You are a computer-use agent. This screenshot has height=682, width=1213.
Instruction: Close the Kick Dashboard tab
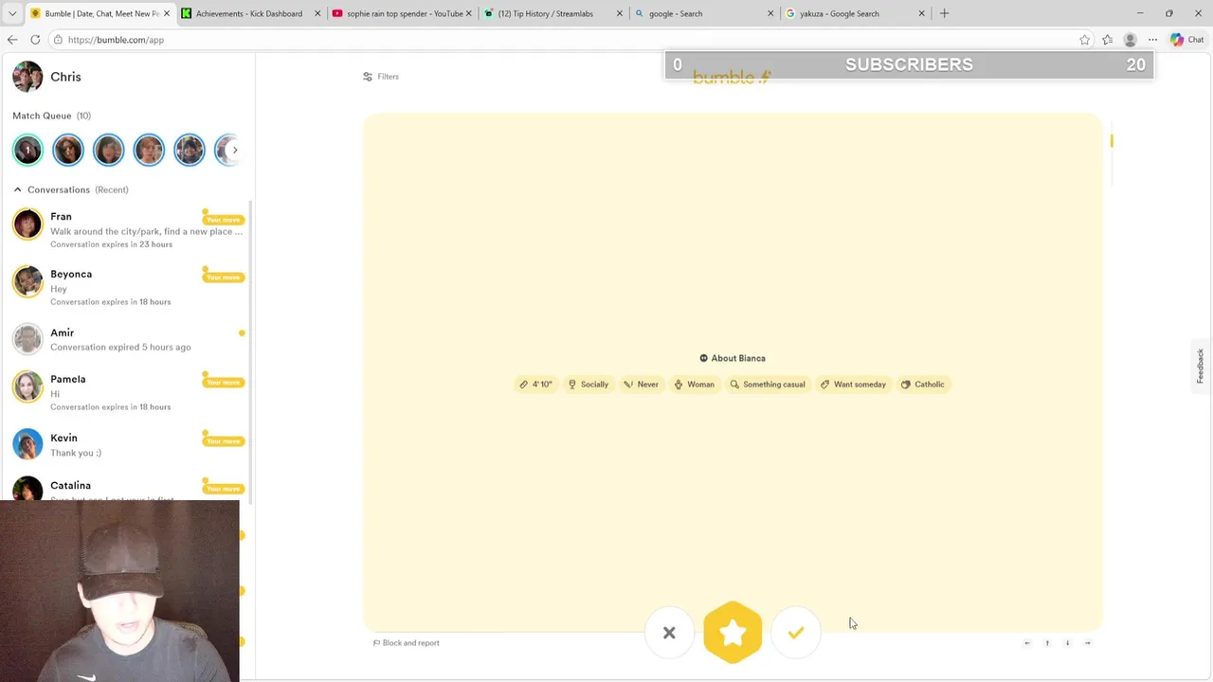coord(317,13)
